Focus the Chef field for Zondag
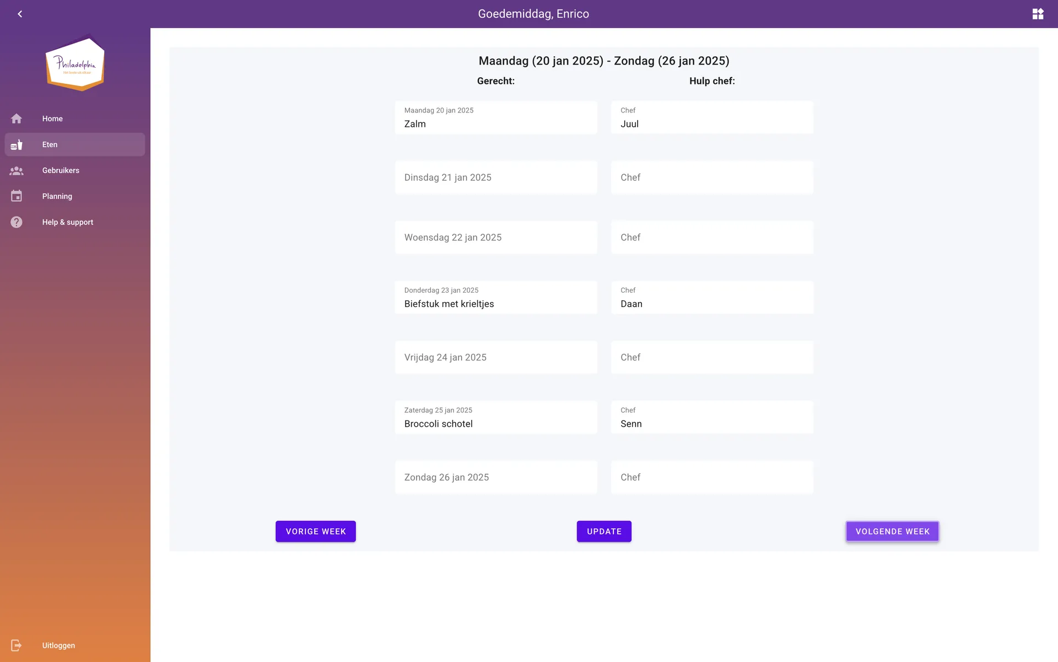 pyautogui.click(x=712, y=477)
